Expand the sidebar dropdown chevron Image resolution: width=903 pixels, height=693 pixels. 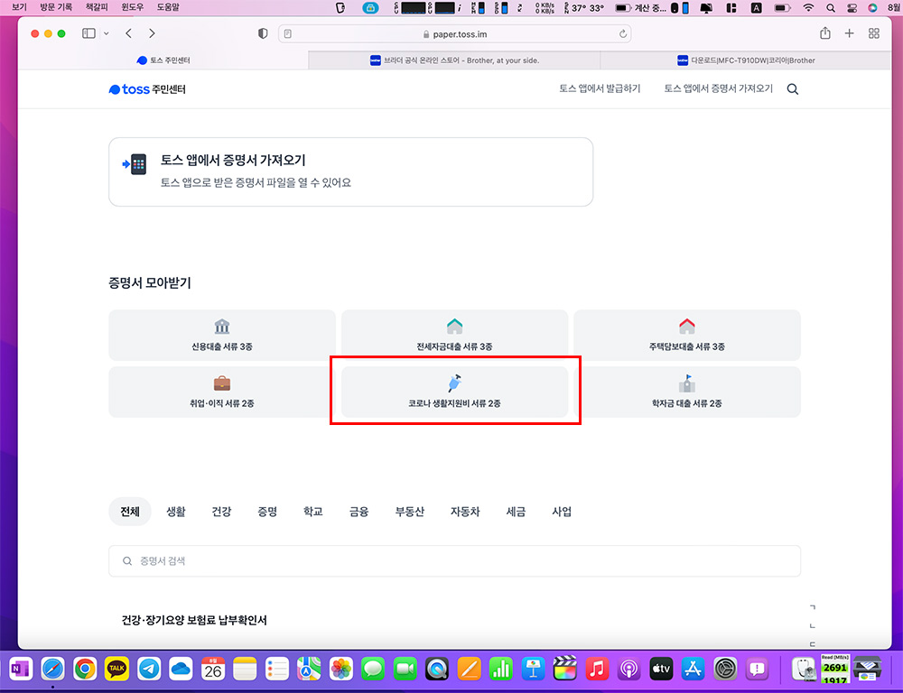pos(106,33)
